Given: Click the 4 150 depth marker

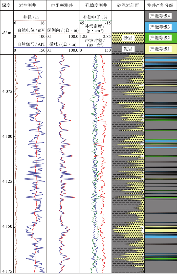Looking at the screenshot, I should coord(8,227).
